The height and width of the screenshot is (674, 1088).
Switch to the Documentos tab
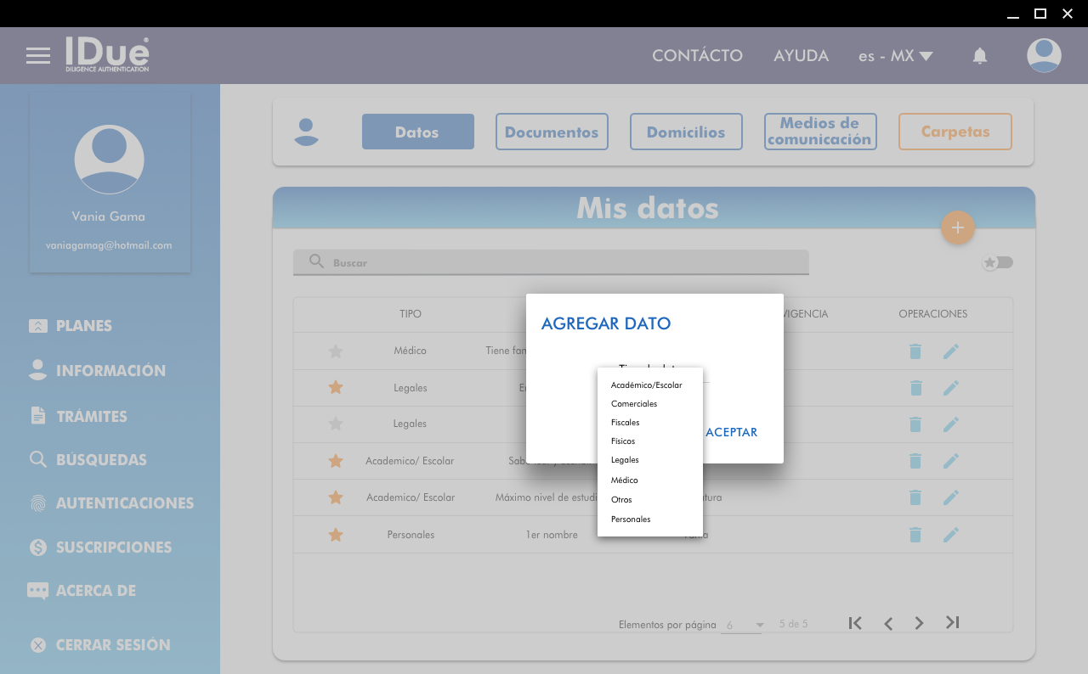pos(552,132)
